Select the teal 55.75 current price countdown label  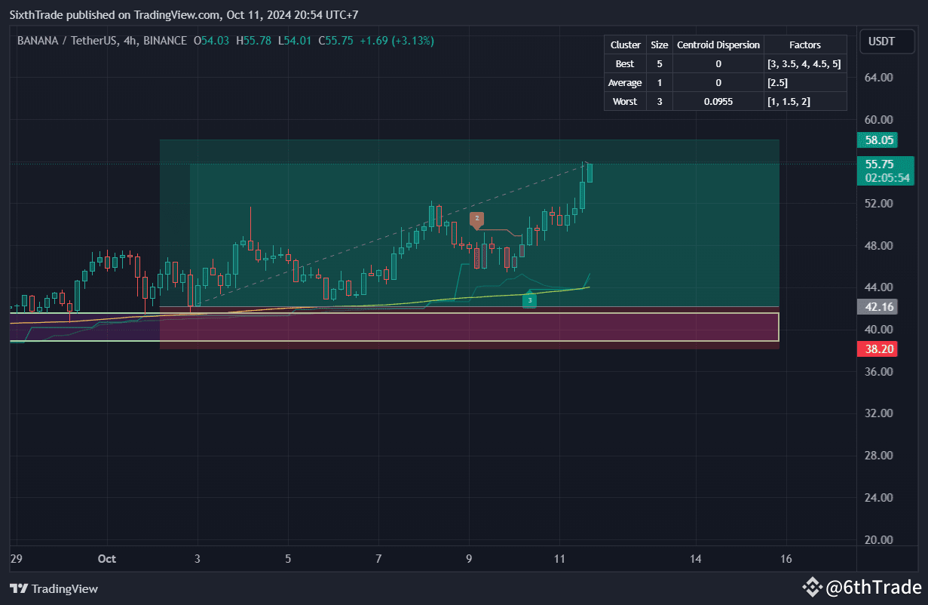(x=885, y=170)
